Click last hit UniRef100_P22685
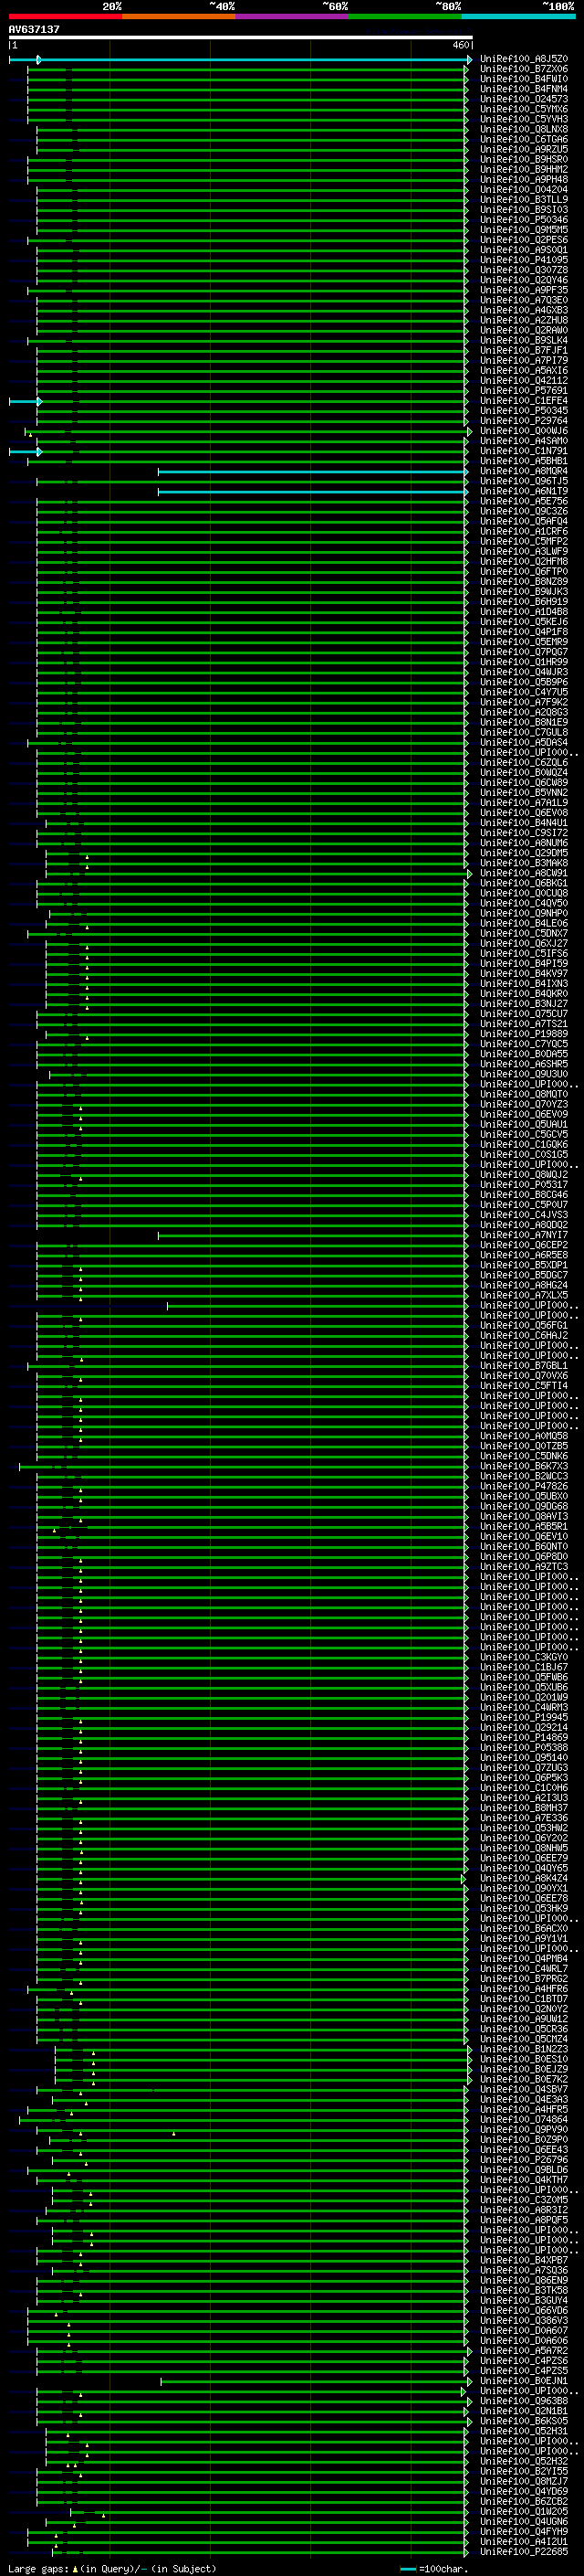This screenshot has height=2576, width=584. (524, 2551)
